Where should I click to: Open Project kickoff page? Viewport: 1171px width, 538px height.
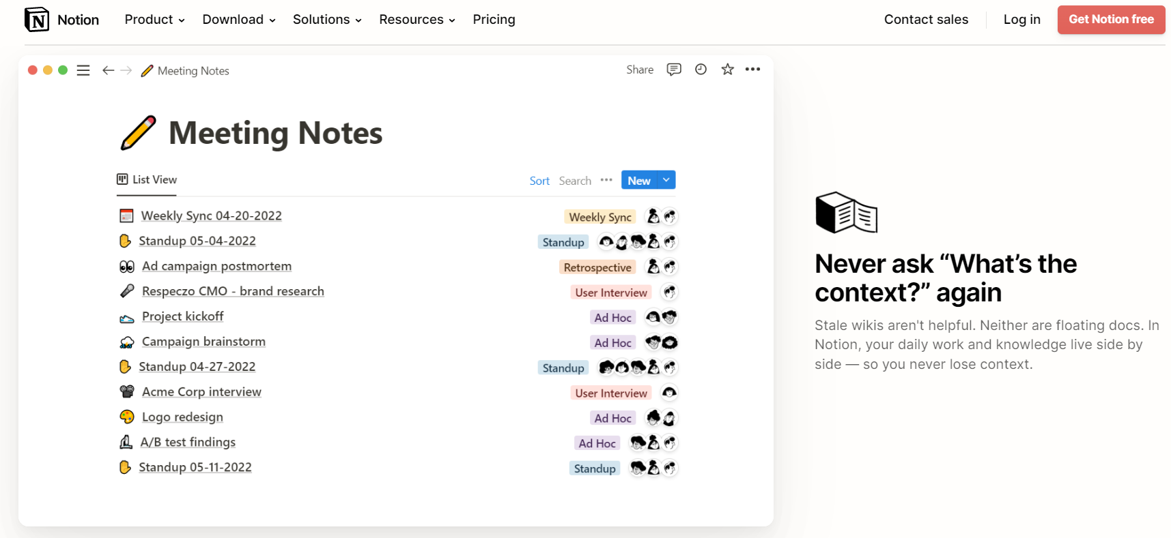(182, 316)
